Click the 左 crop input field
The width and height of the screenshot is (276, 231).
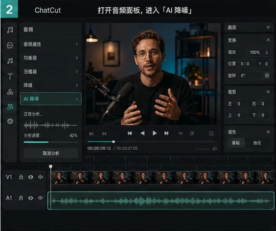click(x=241, y=104)
